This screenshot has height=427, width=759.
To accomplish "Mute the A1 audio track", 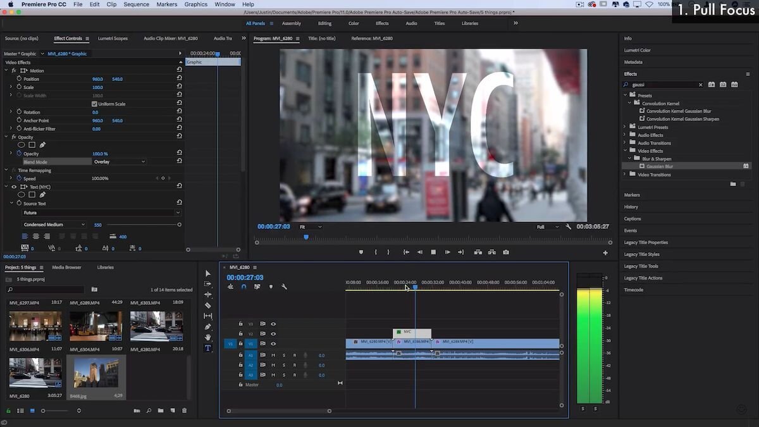I will (273, 356).
